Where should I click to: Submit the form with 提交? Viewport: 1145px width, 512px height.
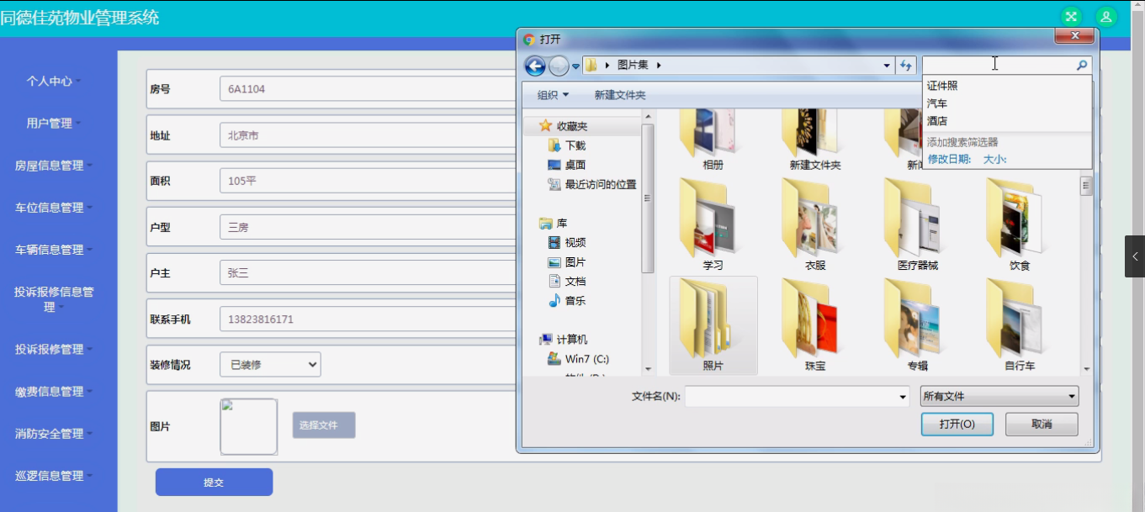[214, 482]
